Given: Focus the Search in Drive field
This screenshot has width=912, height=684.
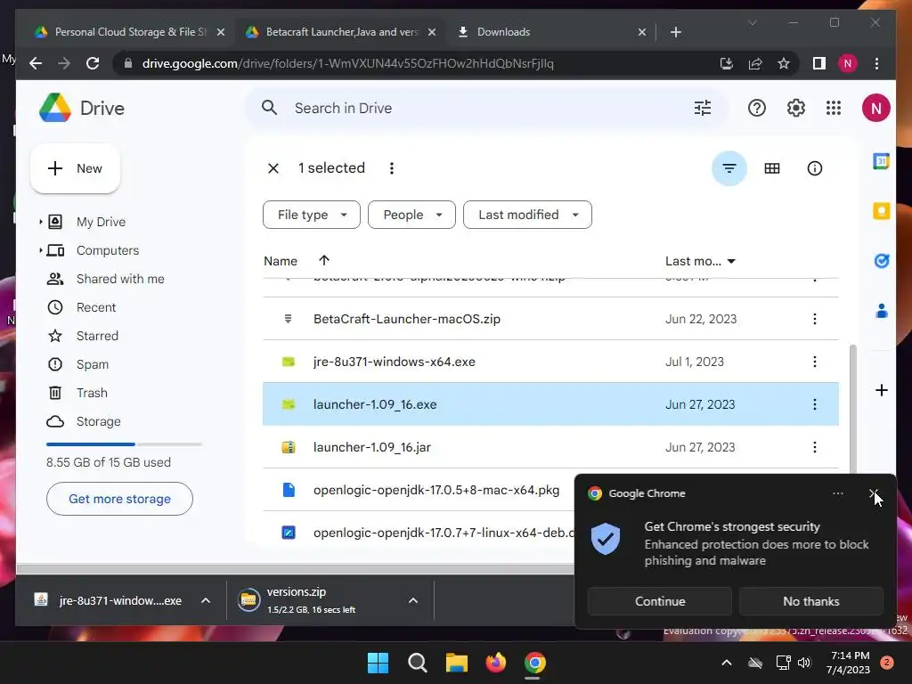Looking at the screenshot, I should click(x=486, y=108).
